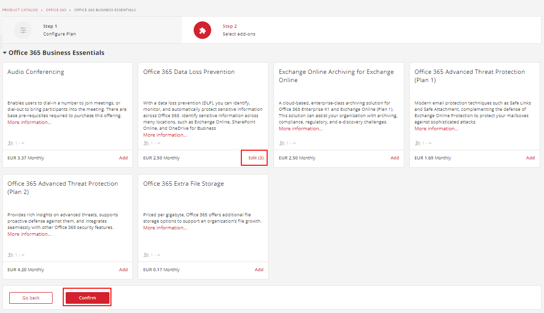Image resolution: width=544 pixels, height=313 pixels.
Task: Click the red puzzle-piece Step 2 icon
Action: tap(202, 30)
